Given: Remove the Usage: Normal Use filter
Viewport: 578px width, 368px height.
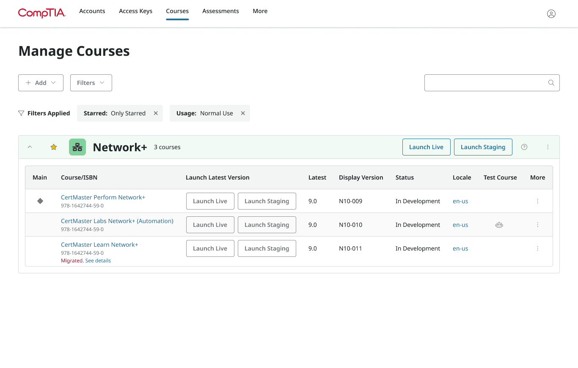Looking at the screenshot, I should coord(243,113).
